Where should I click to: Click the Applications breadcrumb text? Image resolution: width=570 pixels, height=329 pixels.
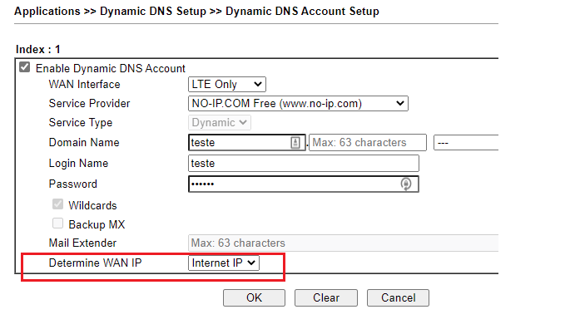(x=47, y=12)
